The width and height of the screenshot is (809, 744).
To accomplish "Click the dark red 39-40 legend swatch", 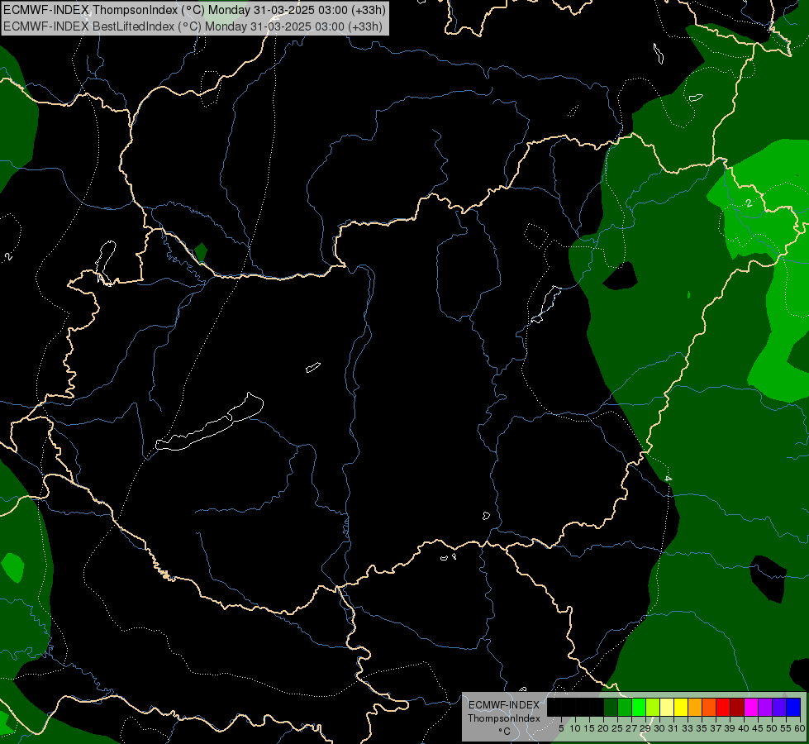I will (x=737, y=707).
